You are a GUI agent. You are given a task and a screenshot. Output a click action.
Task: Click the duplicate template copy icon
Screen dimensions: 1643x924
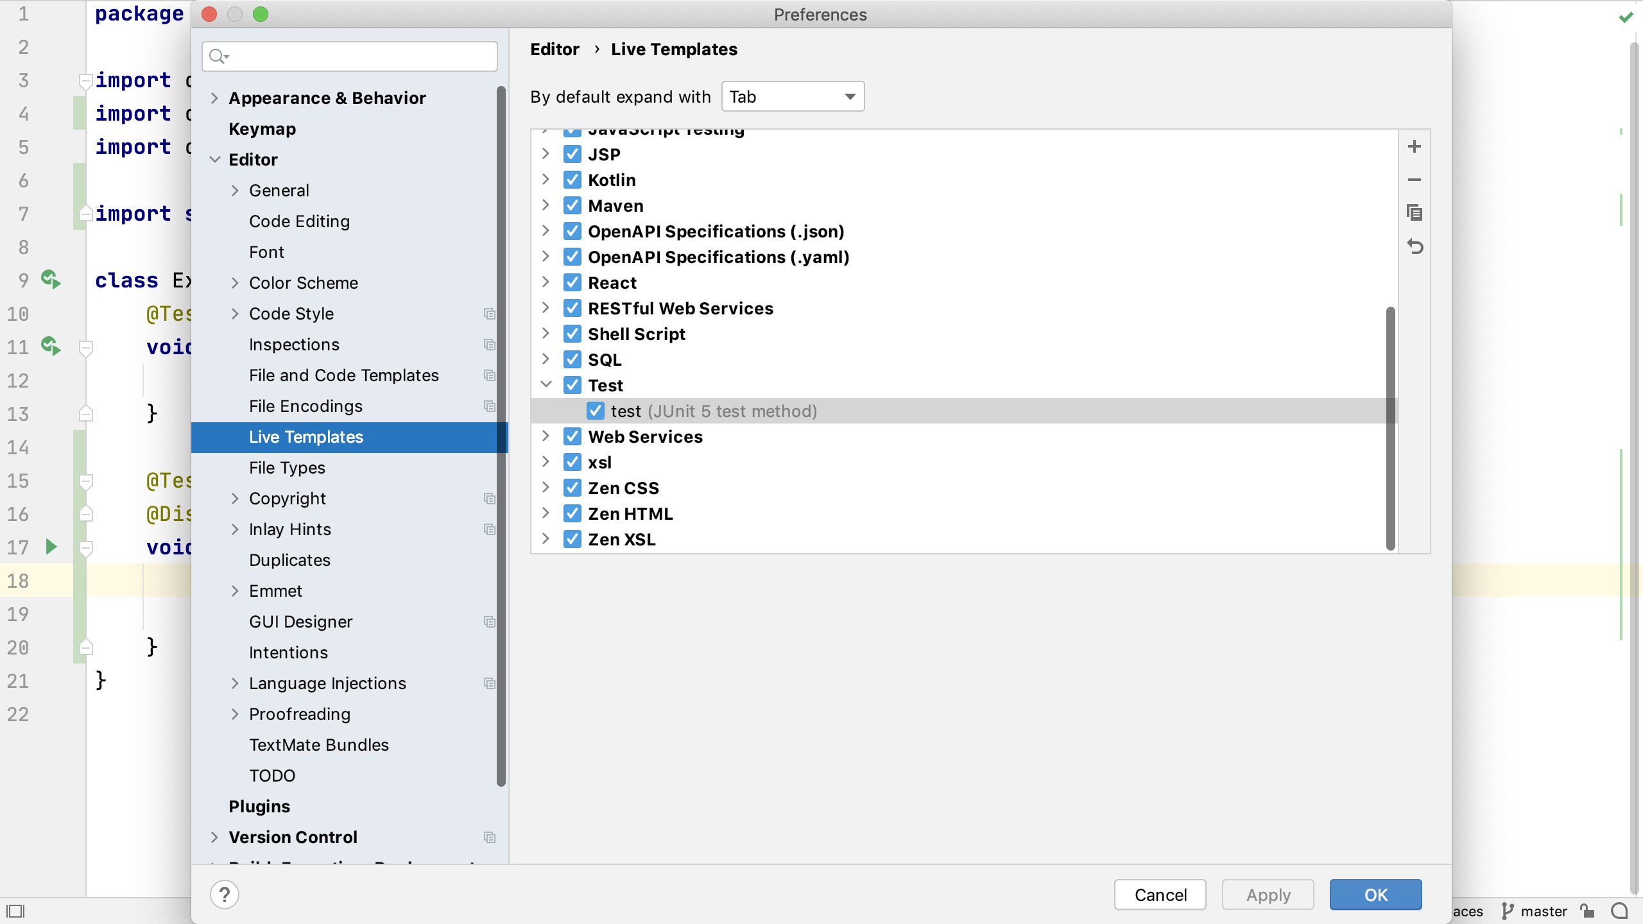1414,212
